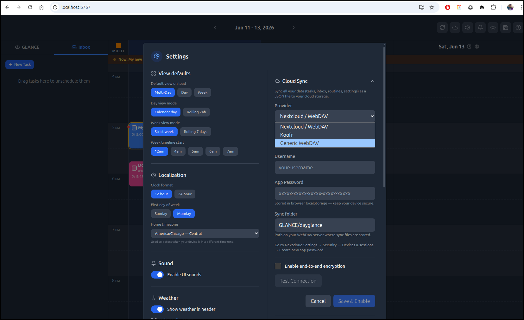This screenshot has height=320, width=524.
Task: Click the App Password field
Action: tap(325, 193)
